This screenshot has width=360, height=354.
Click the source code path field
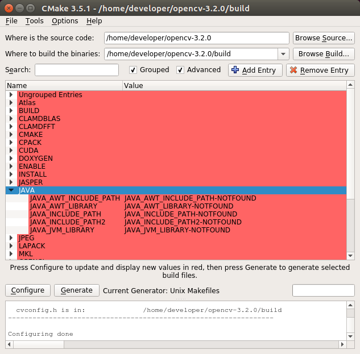click(x=197, y=38)
